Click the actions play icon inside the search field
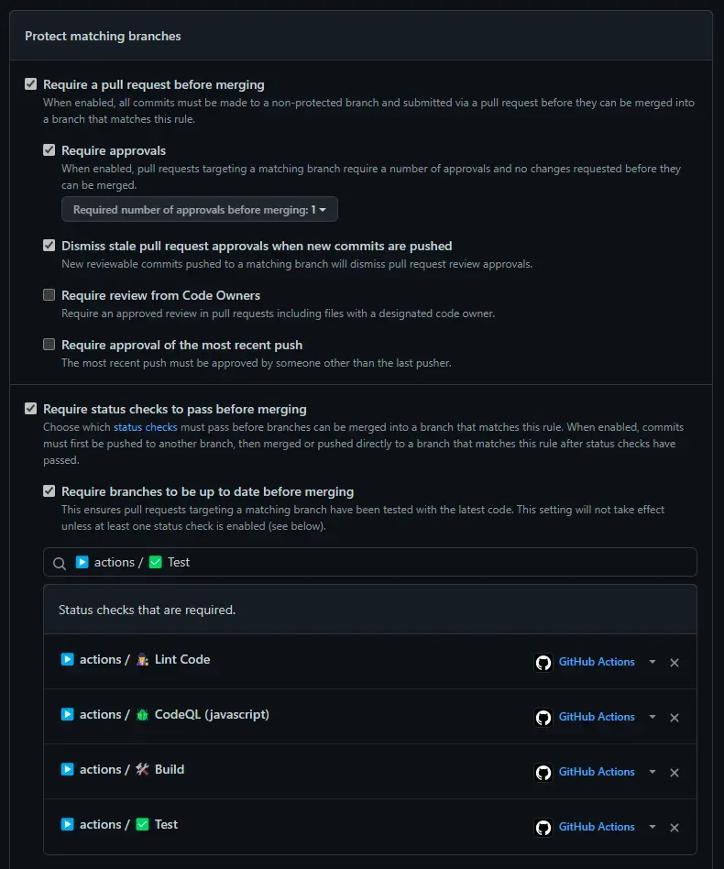Image resolution: width=724 pixels, height=869 pixels. [x=80, y=562]
